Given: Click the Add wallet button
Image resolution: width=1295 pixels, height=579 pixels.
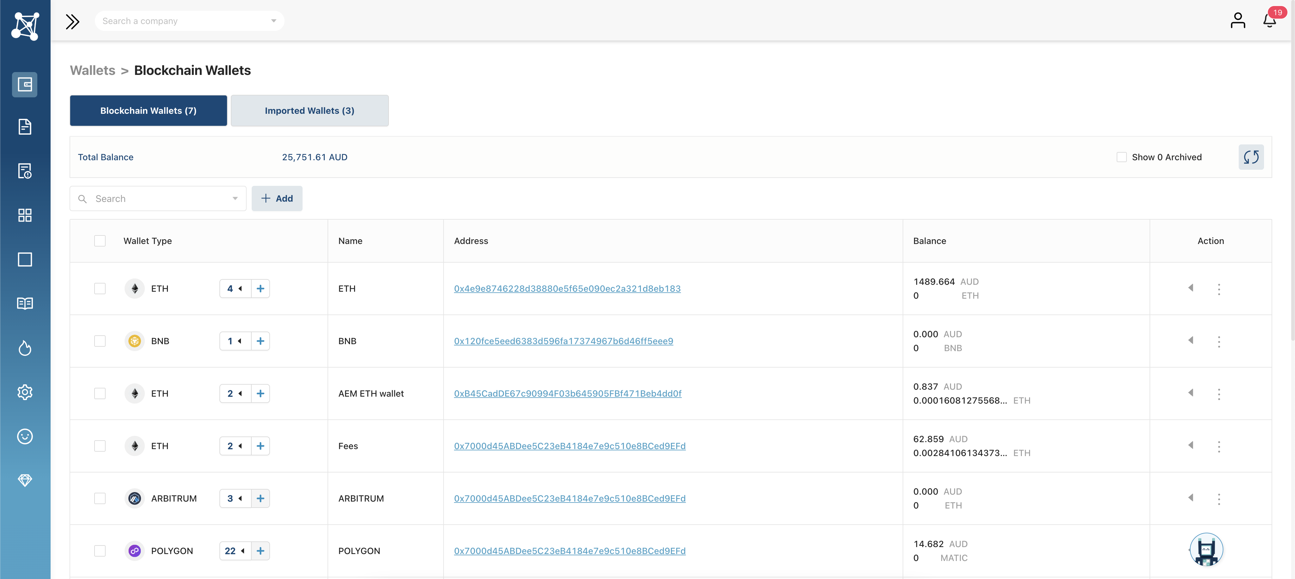Looking at the screenshot, I should click(277, 198).
